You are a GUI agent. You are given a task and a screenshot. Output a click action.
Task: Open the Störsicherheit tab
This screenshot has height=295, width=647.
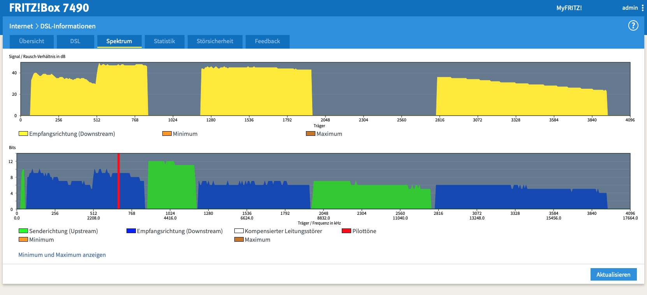point(215,41)
